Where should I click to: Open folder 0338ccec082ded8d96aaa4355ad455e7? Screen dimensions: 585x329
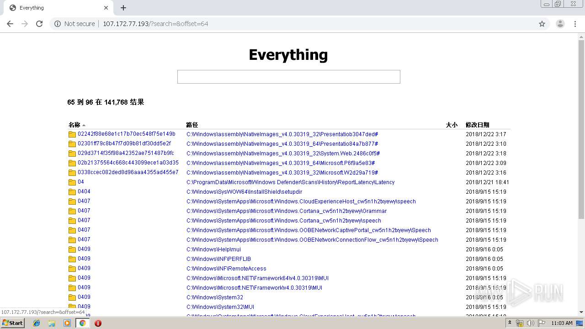128,172
